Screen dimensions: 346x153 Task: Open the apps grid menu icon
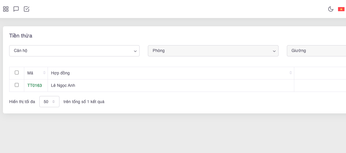click(x=6, y=9)
